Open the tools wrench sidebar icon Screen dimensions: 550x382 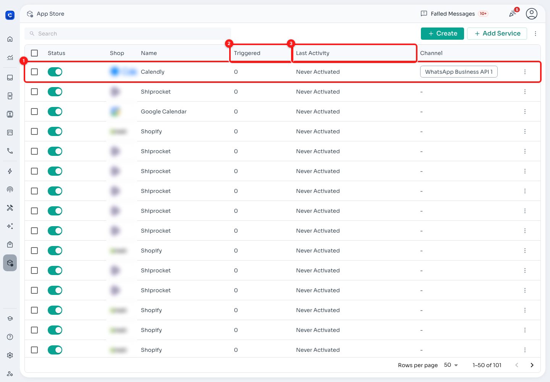(10, 208)
